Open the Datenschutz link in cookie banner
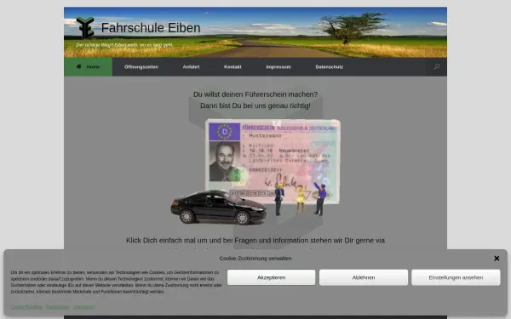511x319 pixels. tap(57, 307)
